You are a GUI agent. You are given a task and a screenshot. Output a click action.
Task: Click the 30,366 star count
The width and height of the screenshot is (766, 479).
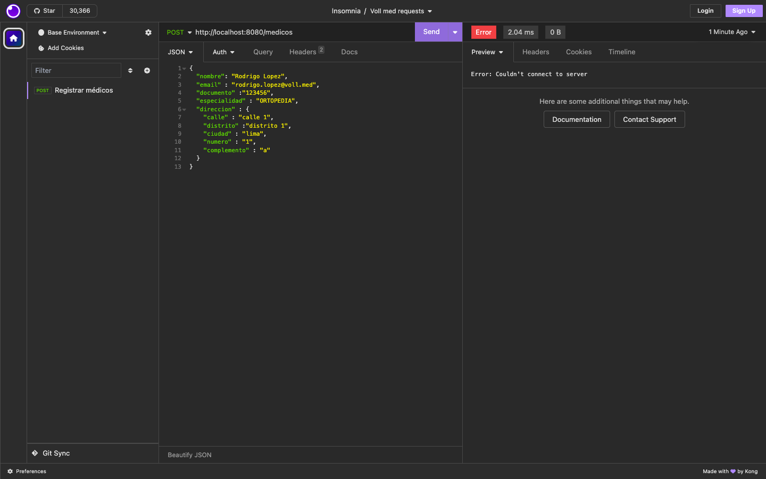80,11
